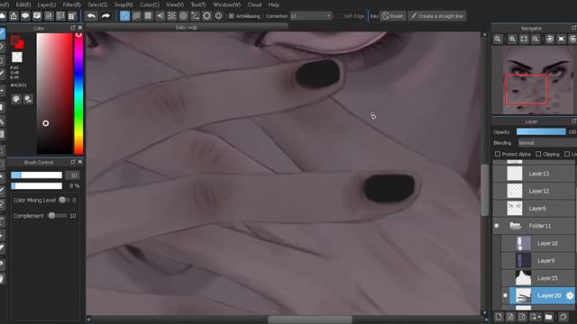Enable the circle snap icon
Viewport: 577px width, 324px height.
pos(183,16)
